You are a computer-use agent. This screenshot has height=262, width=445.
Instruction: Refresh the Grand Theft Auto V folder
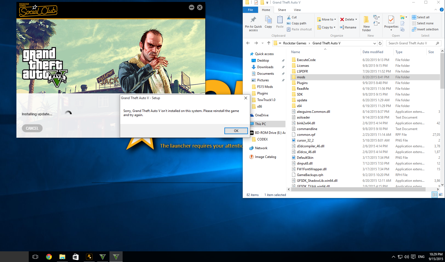380,43
